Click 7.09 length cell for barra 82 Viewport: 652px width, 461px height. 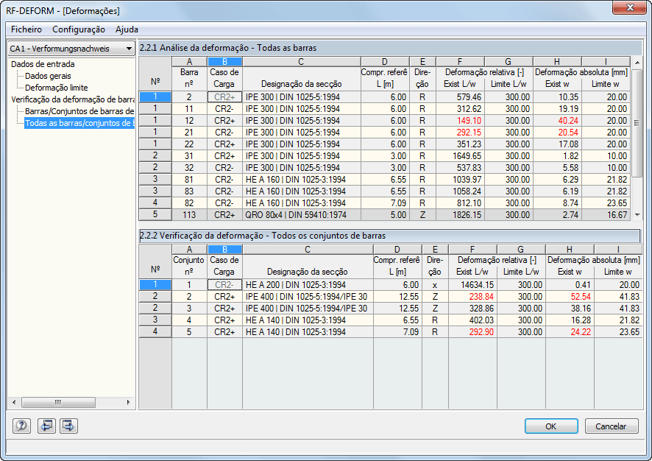[x=385, y=203]
